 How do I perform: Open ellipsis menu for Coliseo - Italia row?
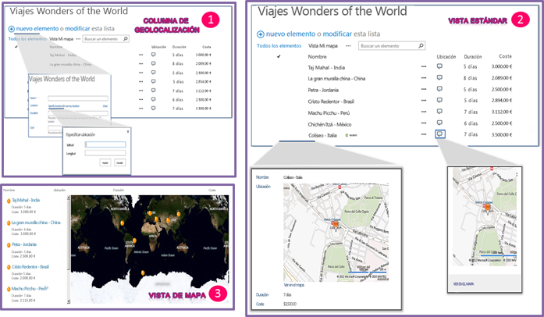click(x=424, y=135)
